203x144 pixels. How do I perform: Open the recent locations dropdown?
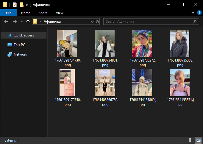pos(22,21)
